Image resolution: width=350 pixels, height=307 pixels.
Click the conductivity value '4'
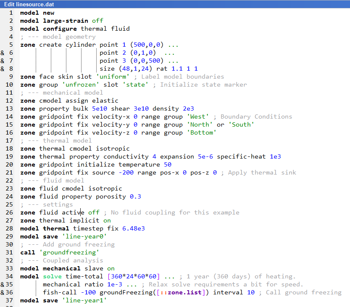tap(154, 156)
